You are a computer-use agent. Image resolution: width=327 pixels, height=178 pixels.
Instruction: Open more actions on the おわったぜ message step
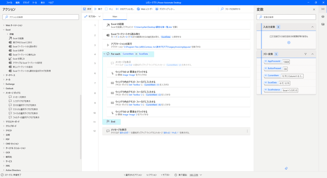click(x=247, y=131)
